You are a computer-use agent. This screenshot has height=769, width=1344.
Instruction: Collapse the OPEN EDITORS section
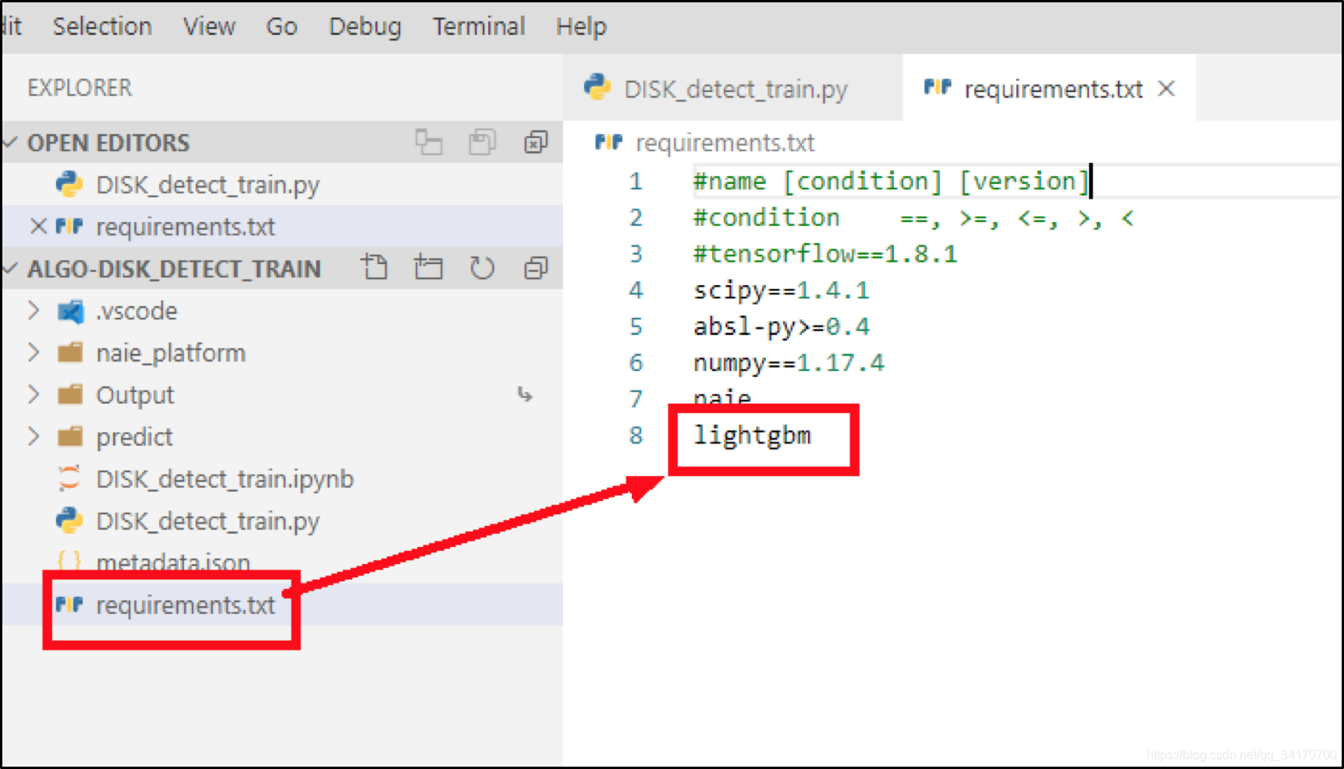point(11,143)
